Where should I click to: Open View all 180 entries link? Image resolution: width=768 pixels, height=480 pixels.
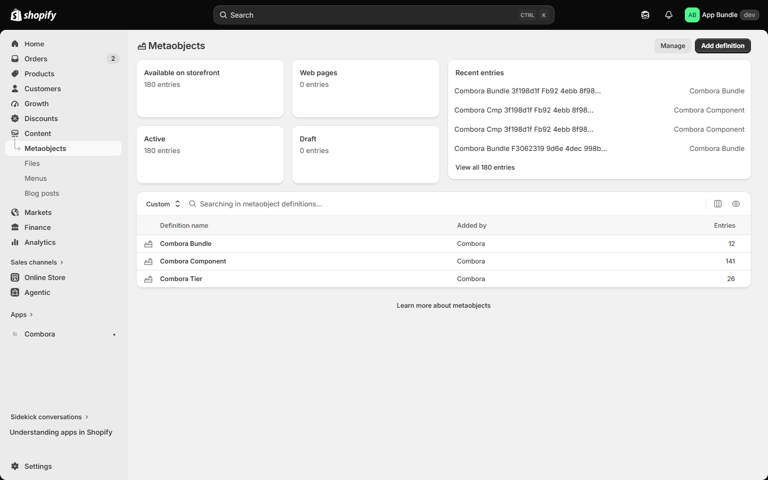click(485, 167)
